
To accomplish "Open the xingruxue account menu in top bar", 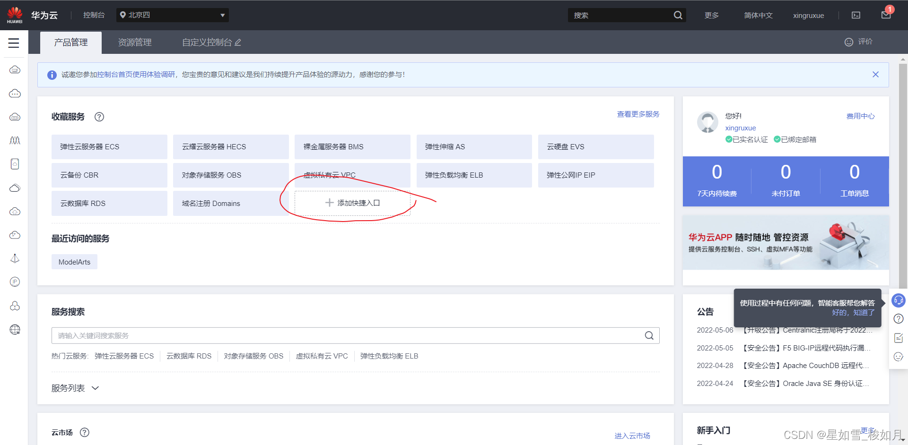I will click(809, 15).
